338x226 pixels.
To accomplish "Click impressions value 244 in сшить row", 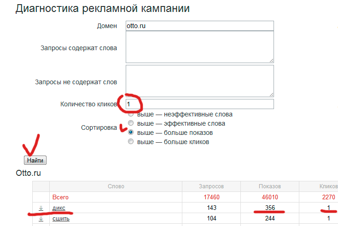I will (x=270, y=219).
